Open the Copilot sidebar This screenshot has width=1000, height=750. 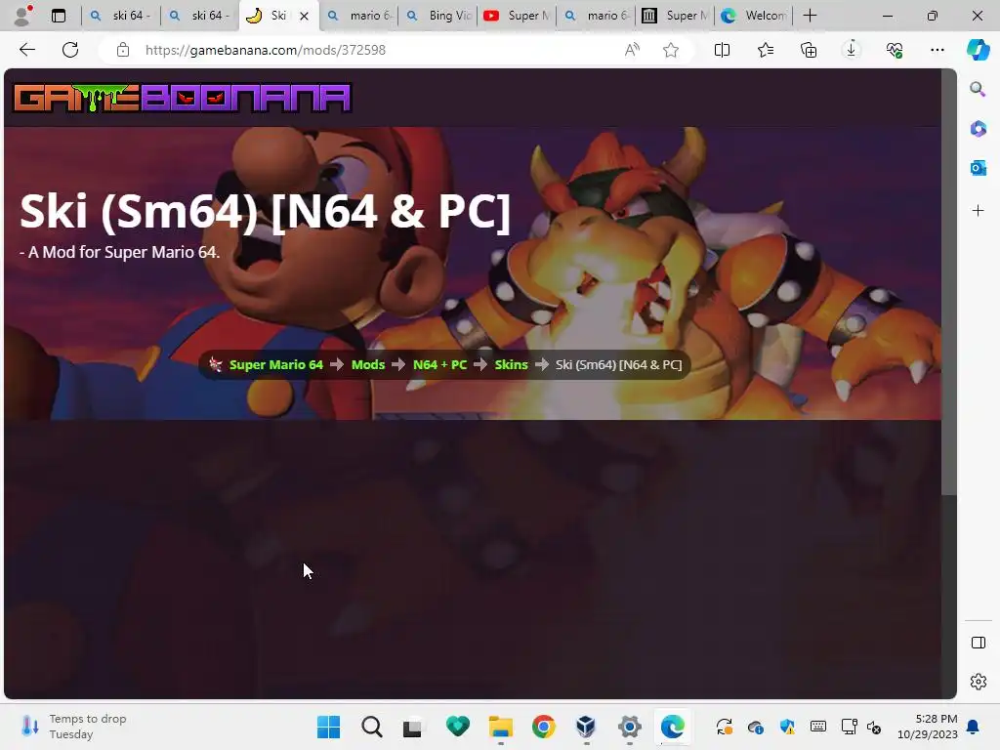click(978, 50)
